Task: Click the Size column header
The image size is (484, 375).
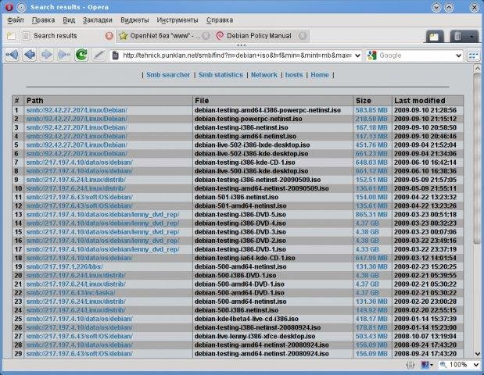Action: (372, 101)
